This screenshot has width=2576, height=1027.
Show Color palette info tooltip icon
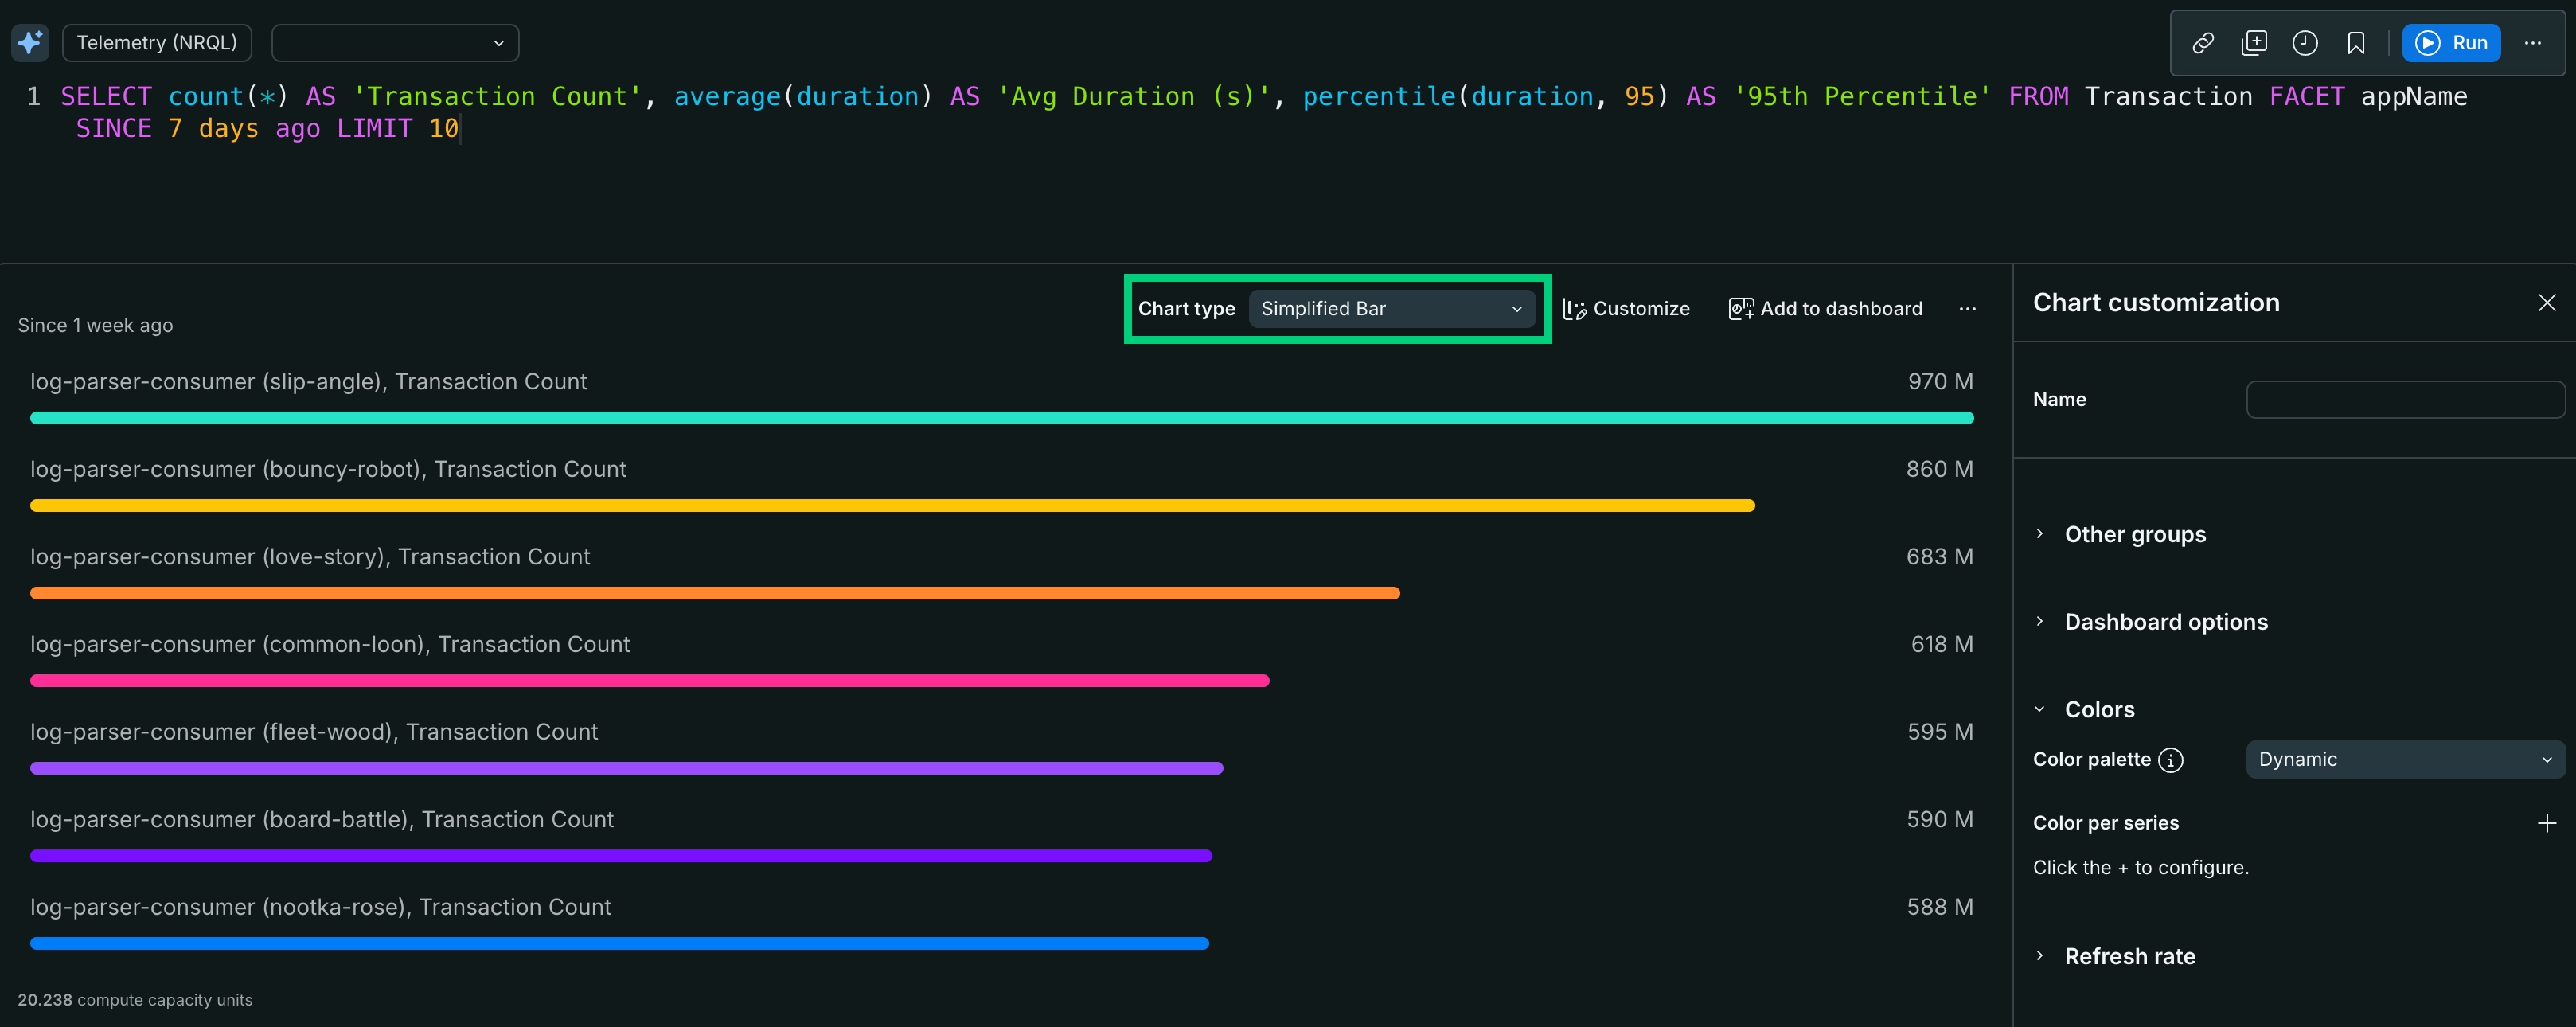2170,761
